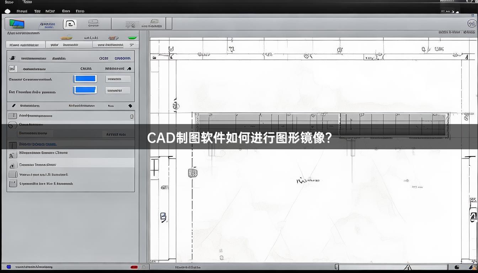Select the highlighted rounded-square toolbar icon
Image resolution: width=478 pixels, height=273 pixels.
[x=70, y=24]
